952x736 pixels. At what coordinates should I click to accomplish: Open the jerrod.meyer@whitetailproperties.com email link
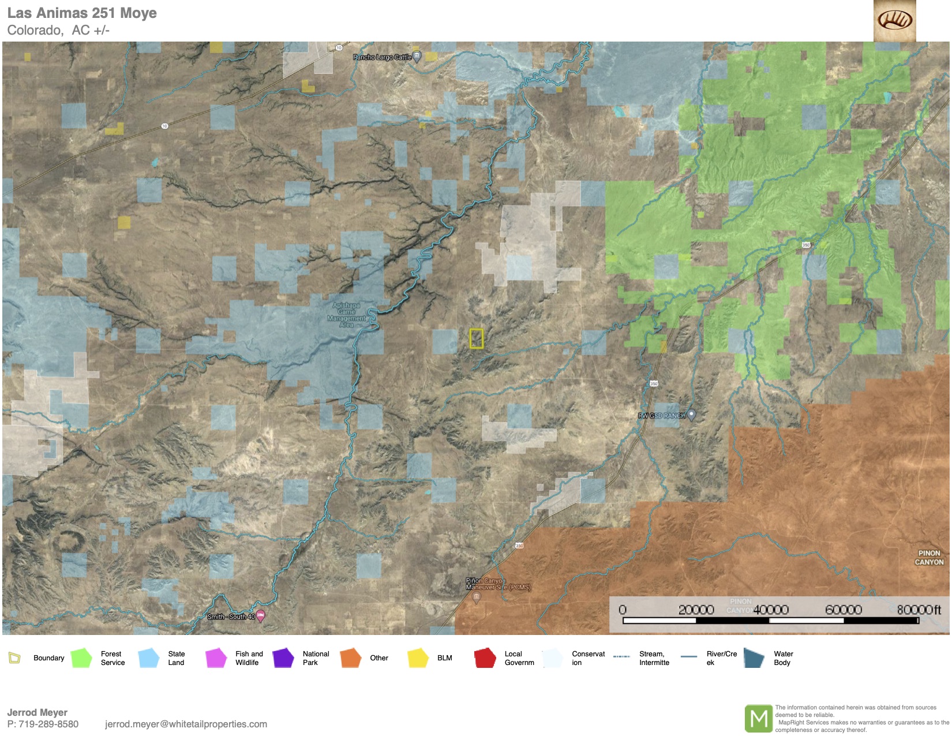click(186, 724)
